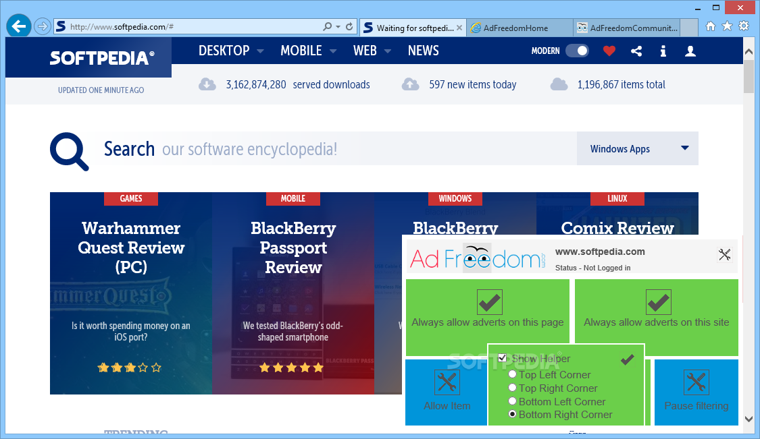
Task: Click the items total cloud icon
Action: coord(559,84)
